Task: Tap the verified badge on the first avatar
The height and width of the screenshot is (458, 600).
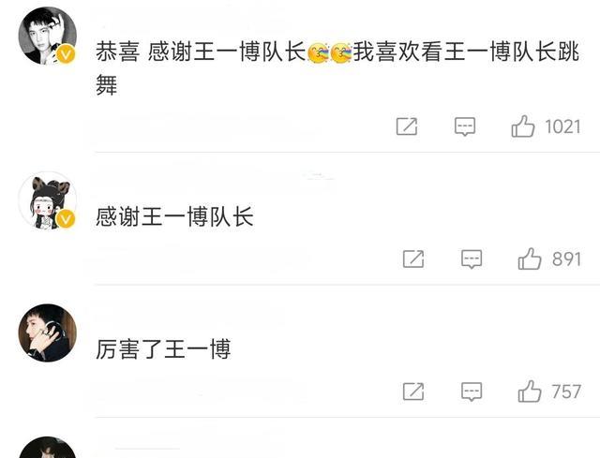Action: 66,54
